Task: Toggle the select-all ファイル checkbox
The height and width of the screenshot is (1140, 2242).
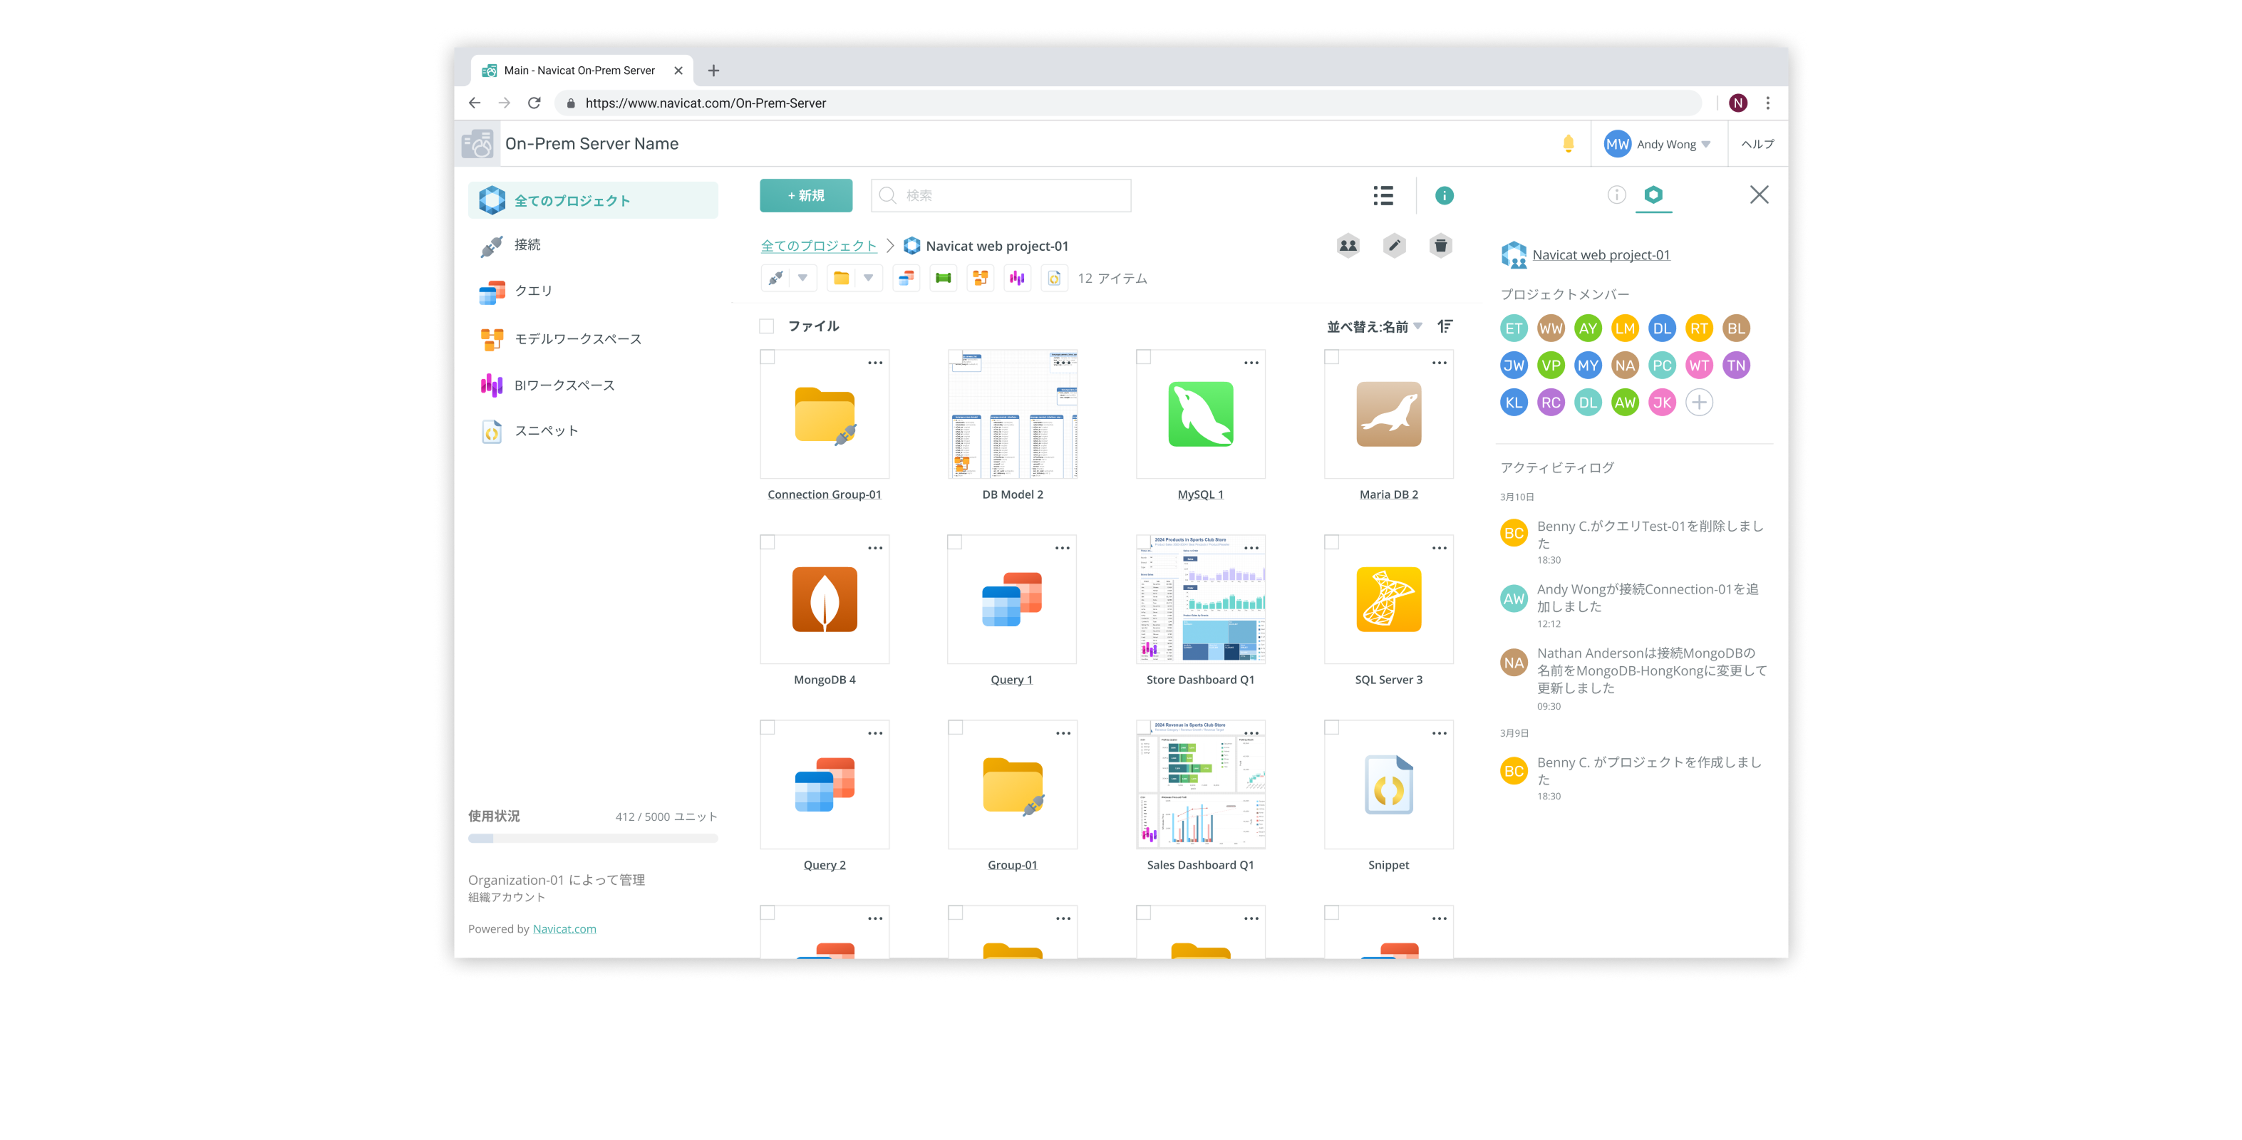Action: coord(767,326)
